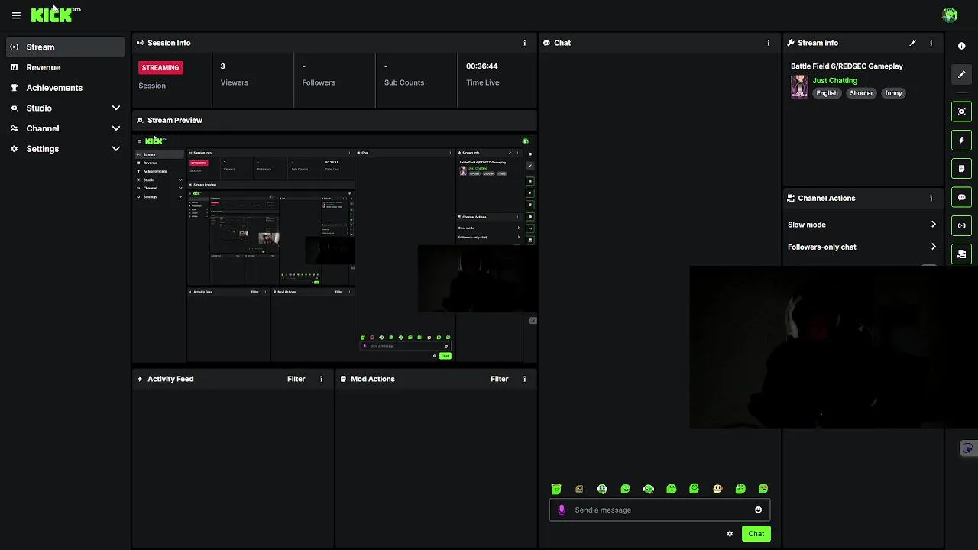Image resolution: width=978 pixels, height=550 pixels.
Task: Insert the first green emote with hat
Action: tap(556, 489)
